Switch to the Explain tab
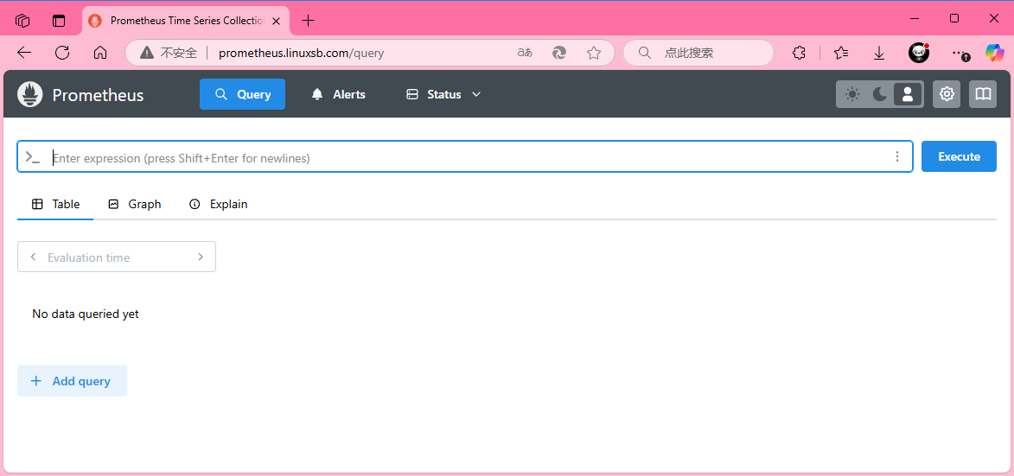Image resolution: width=1014 pixels, height=476 pixels. coord(218,204)
